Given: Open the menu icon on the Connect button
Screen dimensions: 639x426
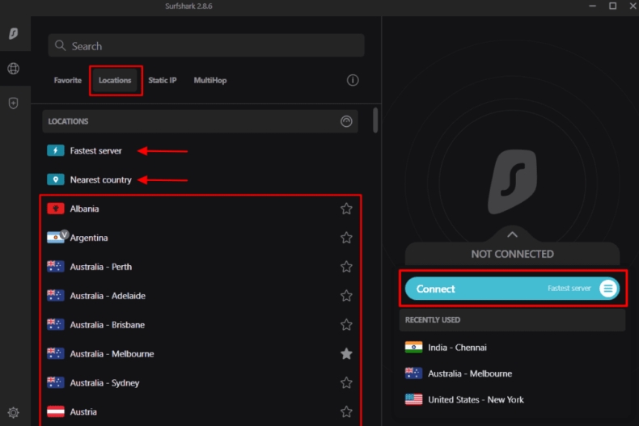Looking at the screenshot, I should tap(607, 289).
